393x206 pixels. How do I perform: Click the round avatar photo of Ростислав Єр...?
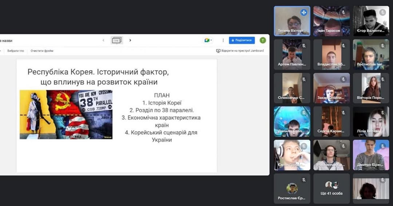pyautogui.click(x=292, y=188)
